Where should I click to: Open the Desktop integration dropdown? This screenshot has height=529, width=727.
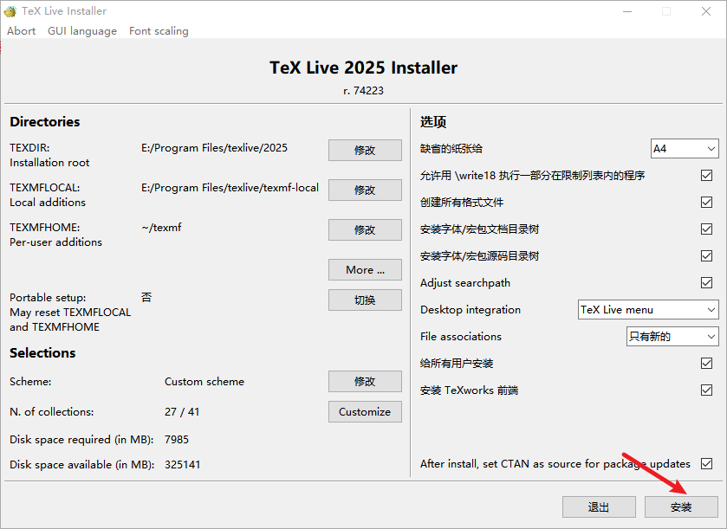coord(648,309)
